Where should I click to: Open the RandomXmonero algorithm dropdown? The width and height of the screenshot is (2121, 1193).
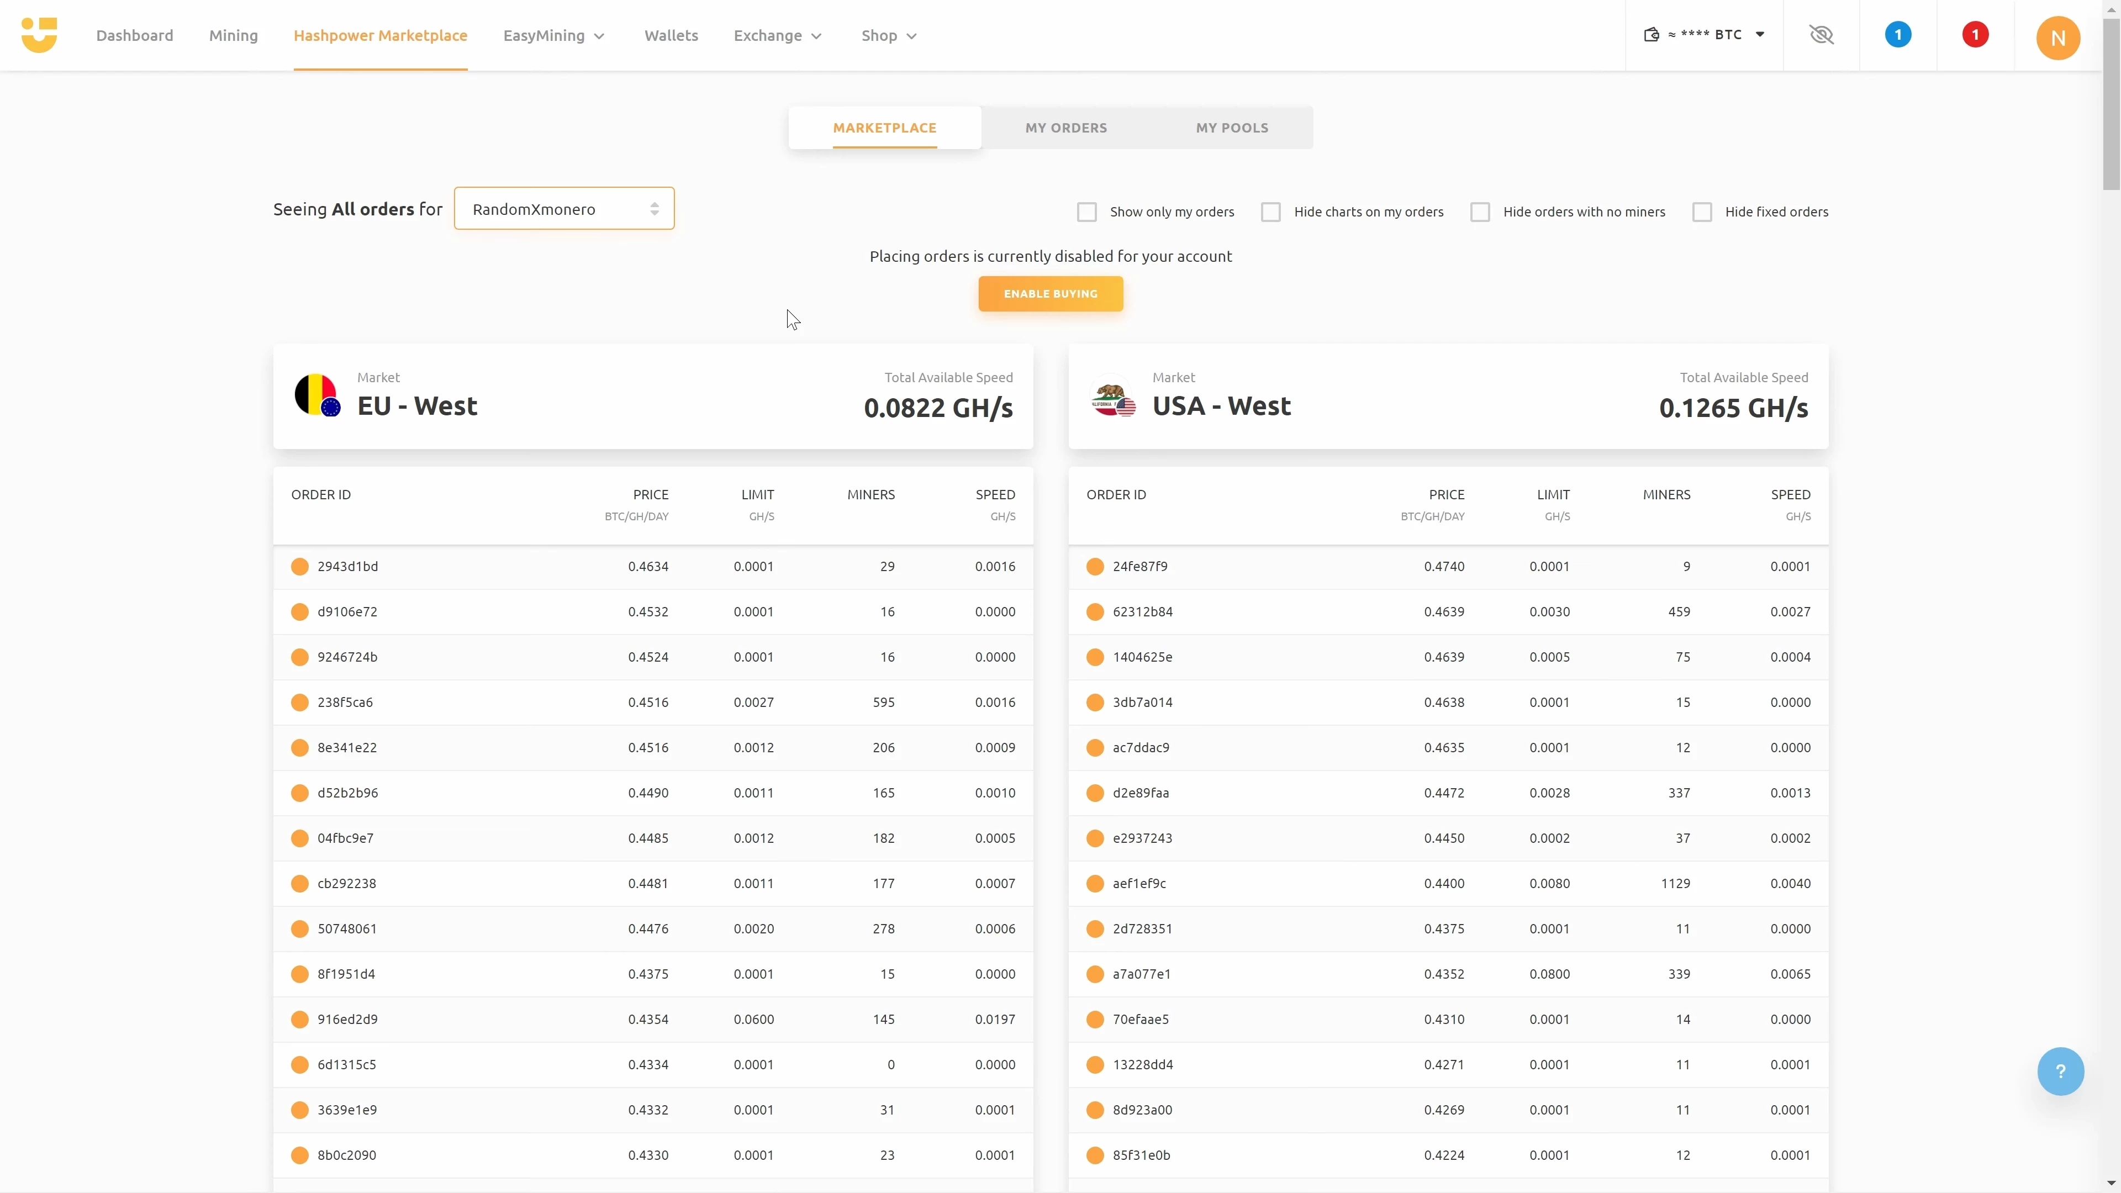tap(564, 208)
